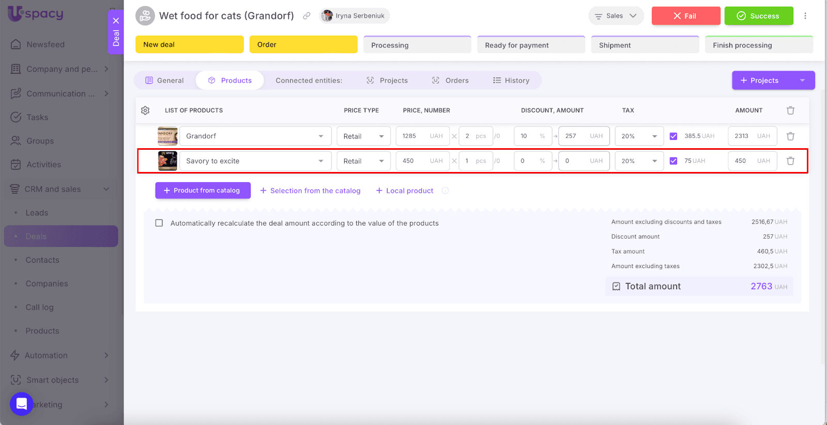
Task: Open the three-dot more options menu
Action: (805, 16)
